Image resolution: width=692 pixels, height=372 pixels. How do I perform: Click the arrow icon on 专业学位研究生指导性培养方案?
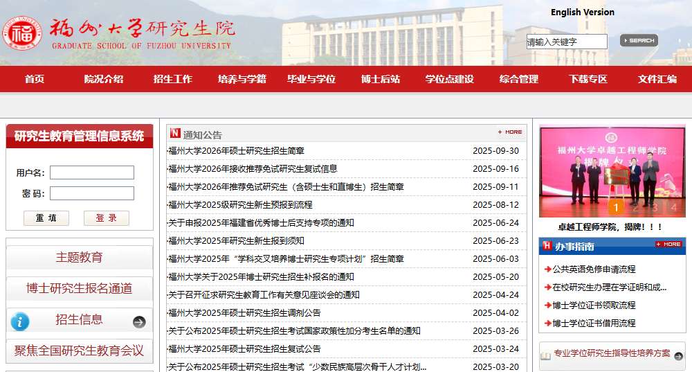(x=677, y=357)
